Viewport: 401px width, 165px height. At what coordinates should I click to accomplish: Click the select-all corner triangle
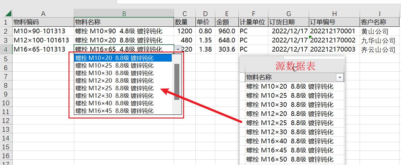[8, 14]
